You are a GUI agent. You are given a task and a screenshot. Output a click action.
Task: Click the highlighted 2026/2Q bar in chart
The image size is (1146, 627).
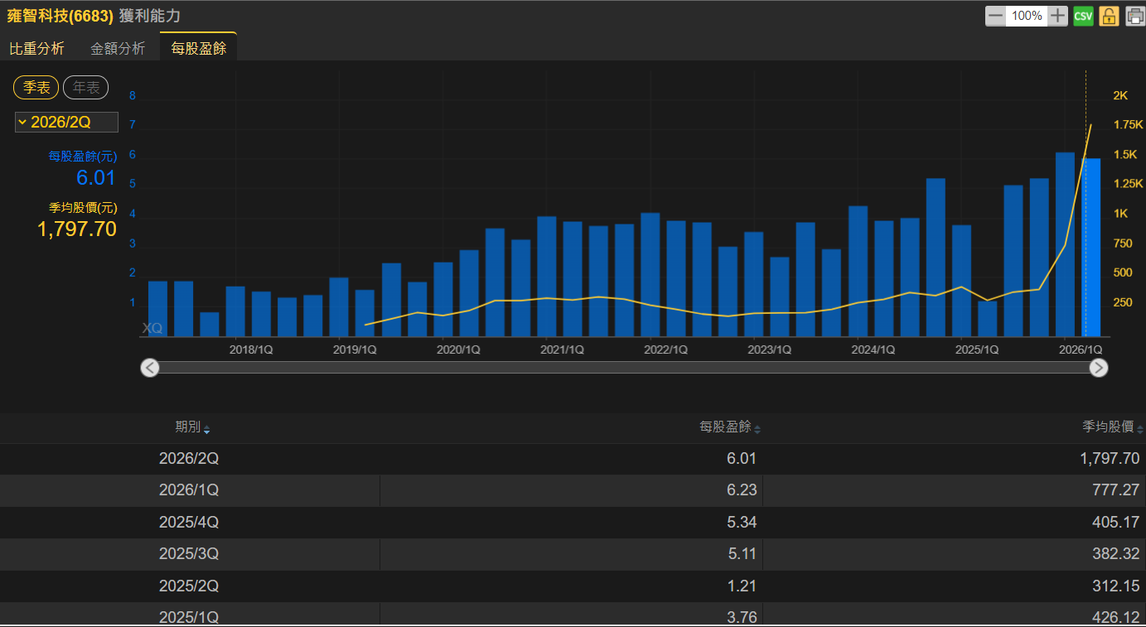1093,248
